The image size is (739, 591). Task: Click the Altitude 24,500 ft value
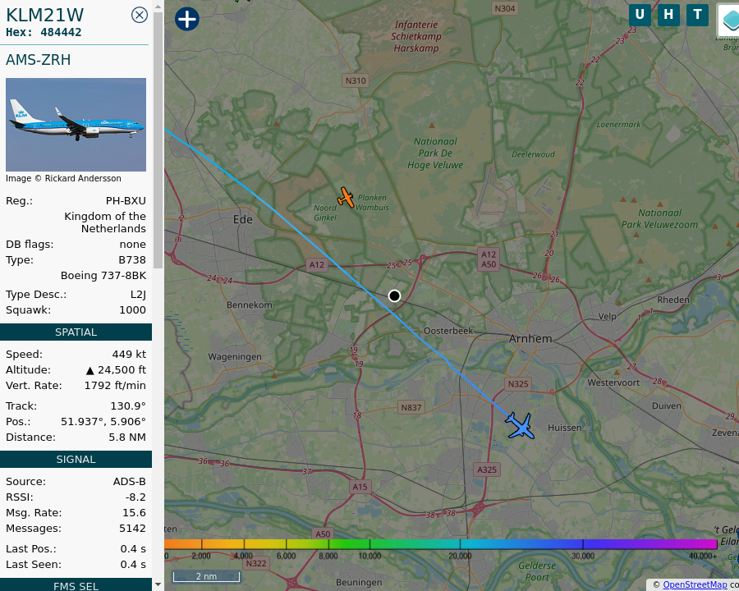click(x=116, y=370)
